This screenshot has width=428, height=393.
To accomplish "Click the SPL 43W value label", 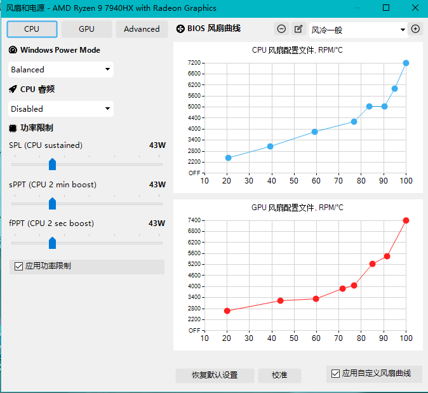I will click(x=157, y=145).
